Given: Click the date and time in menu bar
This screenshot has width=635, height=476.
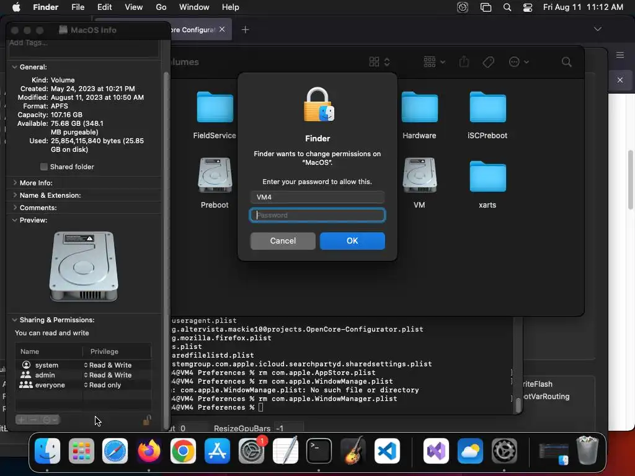Looking at the screenshot, I should click(583, 7).
